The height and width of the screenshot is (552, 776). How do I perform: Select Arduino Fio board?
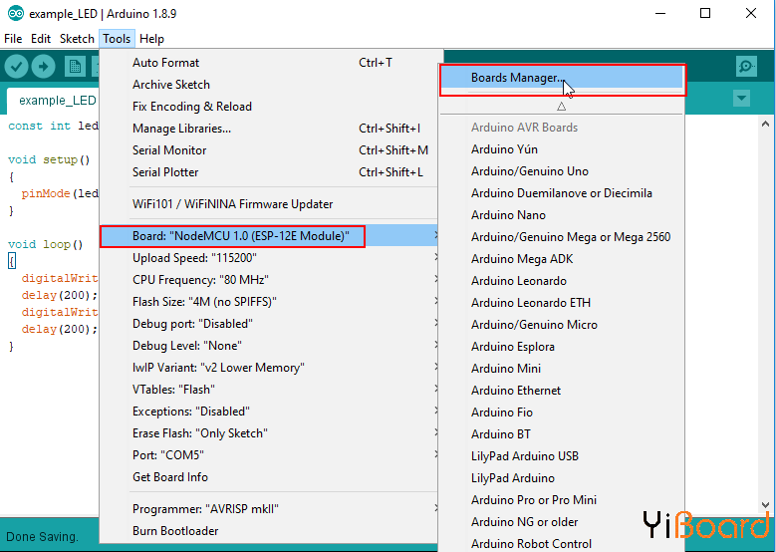(x=562, y=413)
